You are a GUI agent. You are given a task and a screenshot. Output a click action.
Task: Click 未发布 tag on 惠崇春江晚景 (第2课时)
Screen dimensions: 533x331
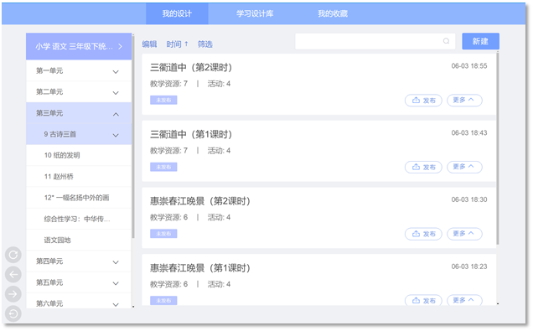[163, 234]
